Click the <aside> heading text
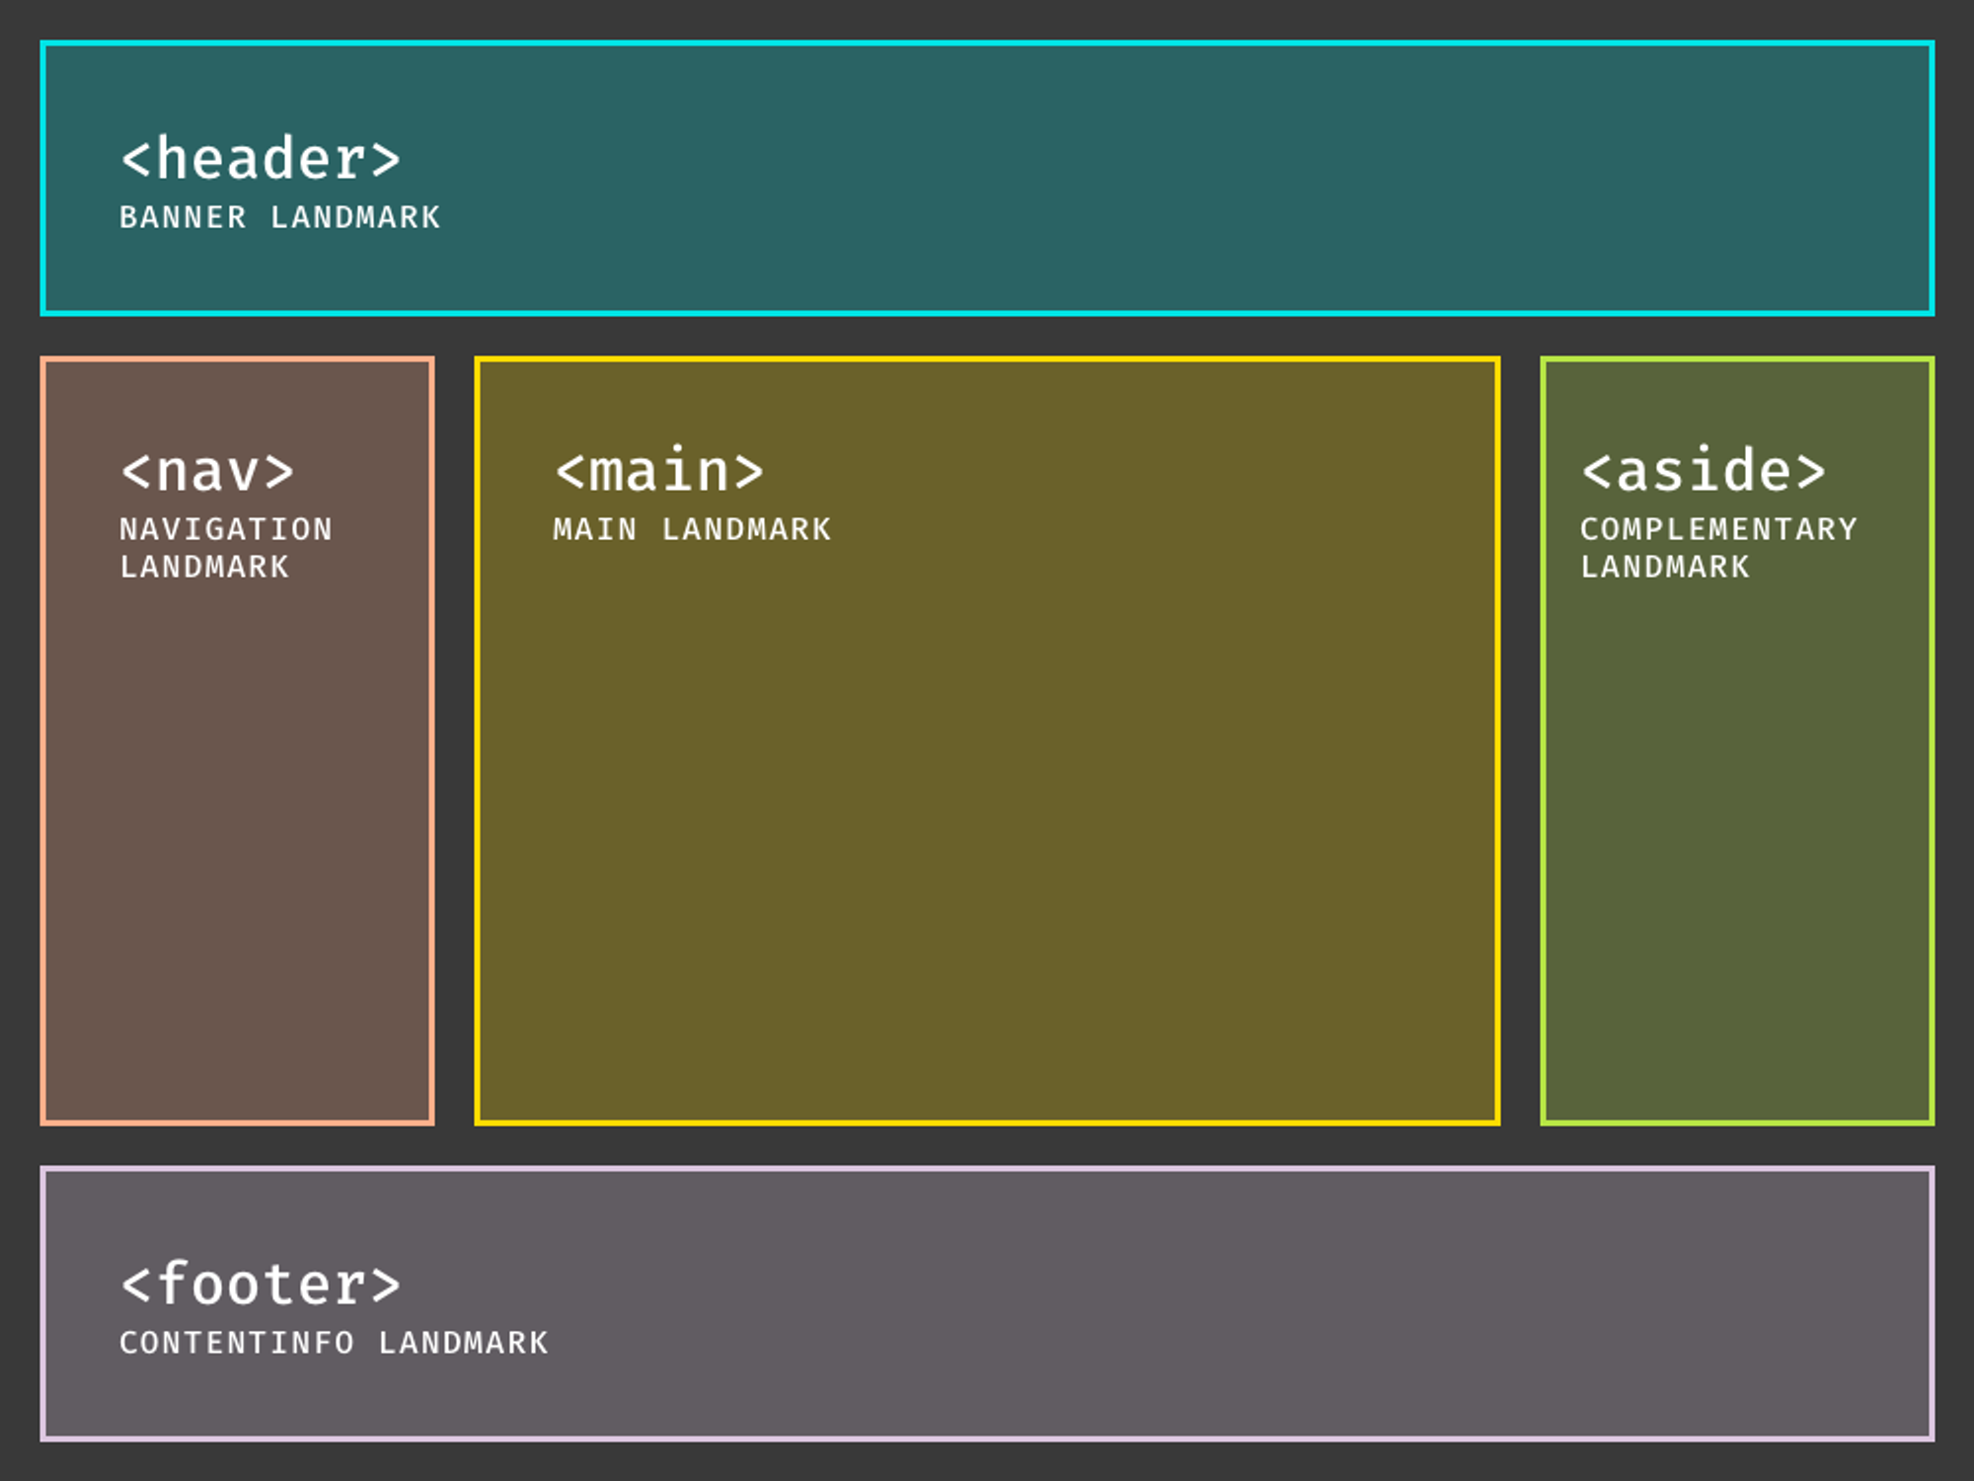This screenshot has height=1481, width=1974. tap(1704, 471)
